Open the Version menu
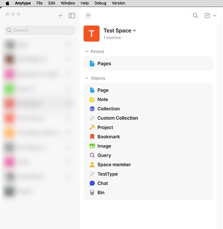The height and width of the screenshot is (229, 223). pyautogui.click(x=118, y=3)
